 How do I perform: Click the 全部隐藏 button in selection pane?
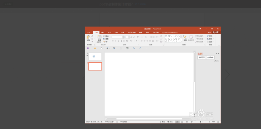(x=210, y=57)
